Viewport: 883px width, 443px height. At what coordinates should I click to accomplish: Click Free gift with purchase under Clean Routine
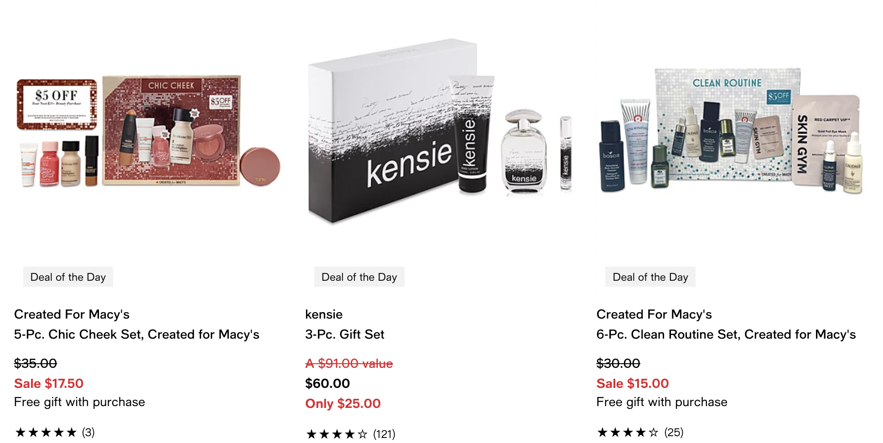[662, 402]
